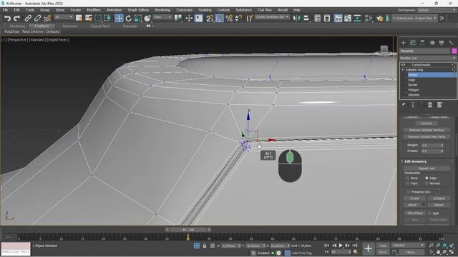Switch to Freeform ribbon tab

[x=42, y=26]
